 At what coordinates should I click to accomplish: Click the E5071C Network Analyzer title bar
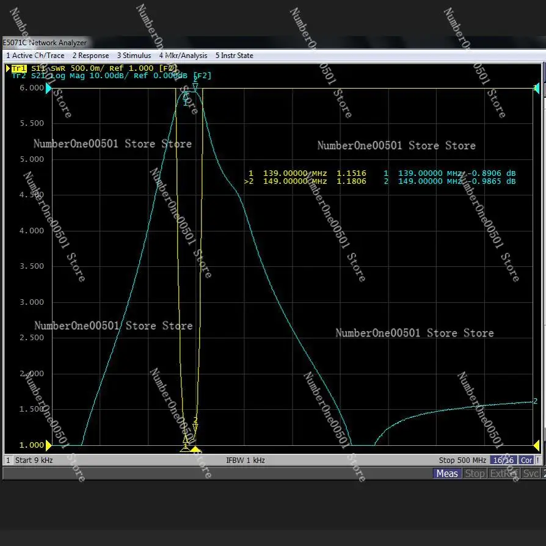(x=45, y=43)
